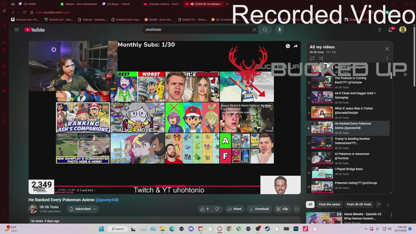Close the All my videos playlist panel

(387, 49)
